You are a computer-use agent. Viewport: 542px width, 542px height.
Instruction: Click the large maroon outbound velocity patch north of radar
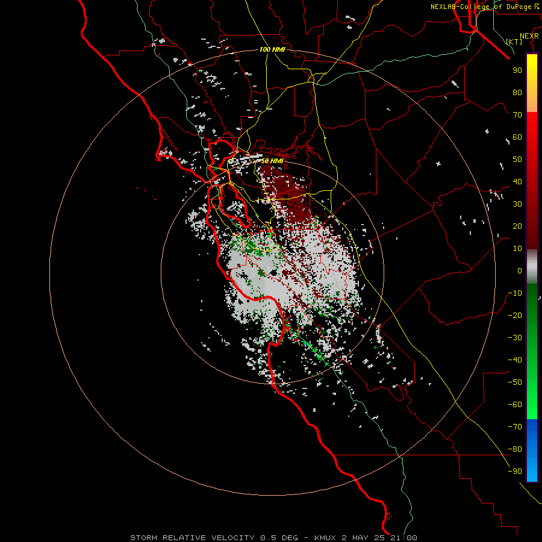tap(288, 193)
